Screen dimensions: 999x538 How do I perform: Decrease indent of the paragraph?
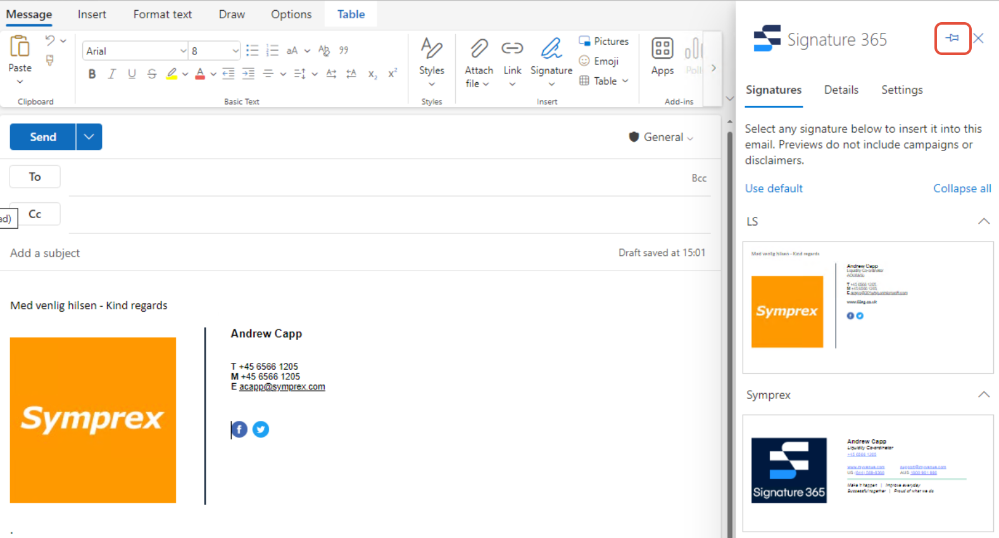coord(229,74)
